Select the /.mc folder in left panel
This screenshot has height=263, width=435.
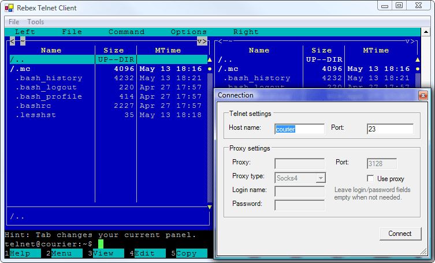click(x=109, y=69)
